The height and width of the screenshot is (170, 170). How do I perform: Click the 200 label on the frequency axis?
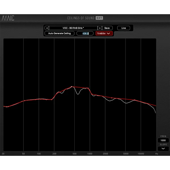click(x=54, y=154)
